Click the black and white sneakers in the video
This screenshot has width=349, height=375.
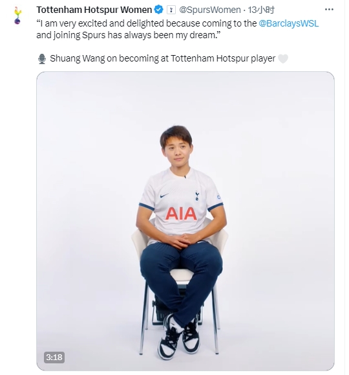click(178, 336)
